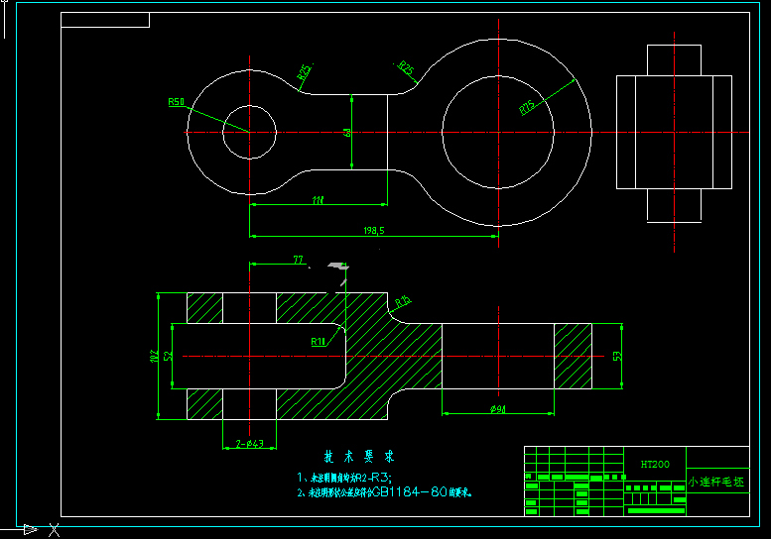
Task: Select the 102 overall height dimension
Action: (x=154, y=356)
